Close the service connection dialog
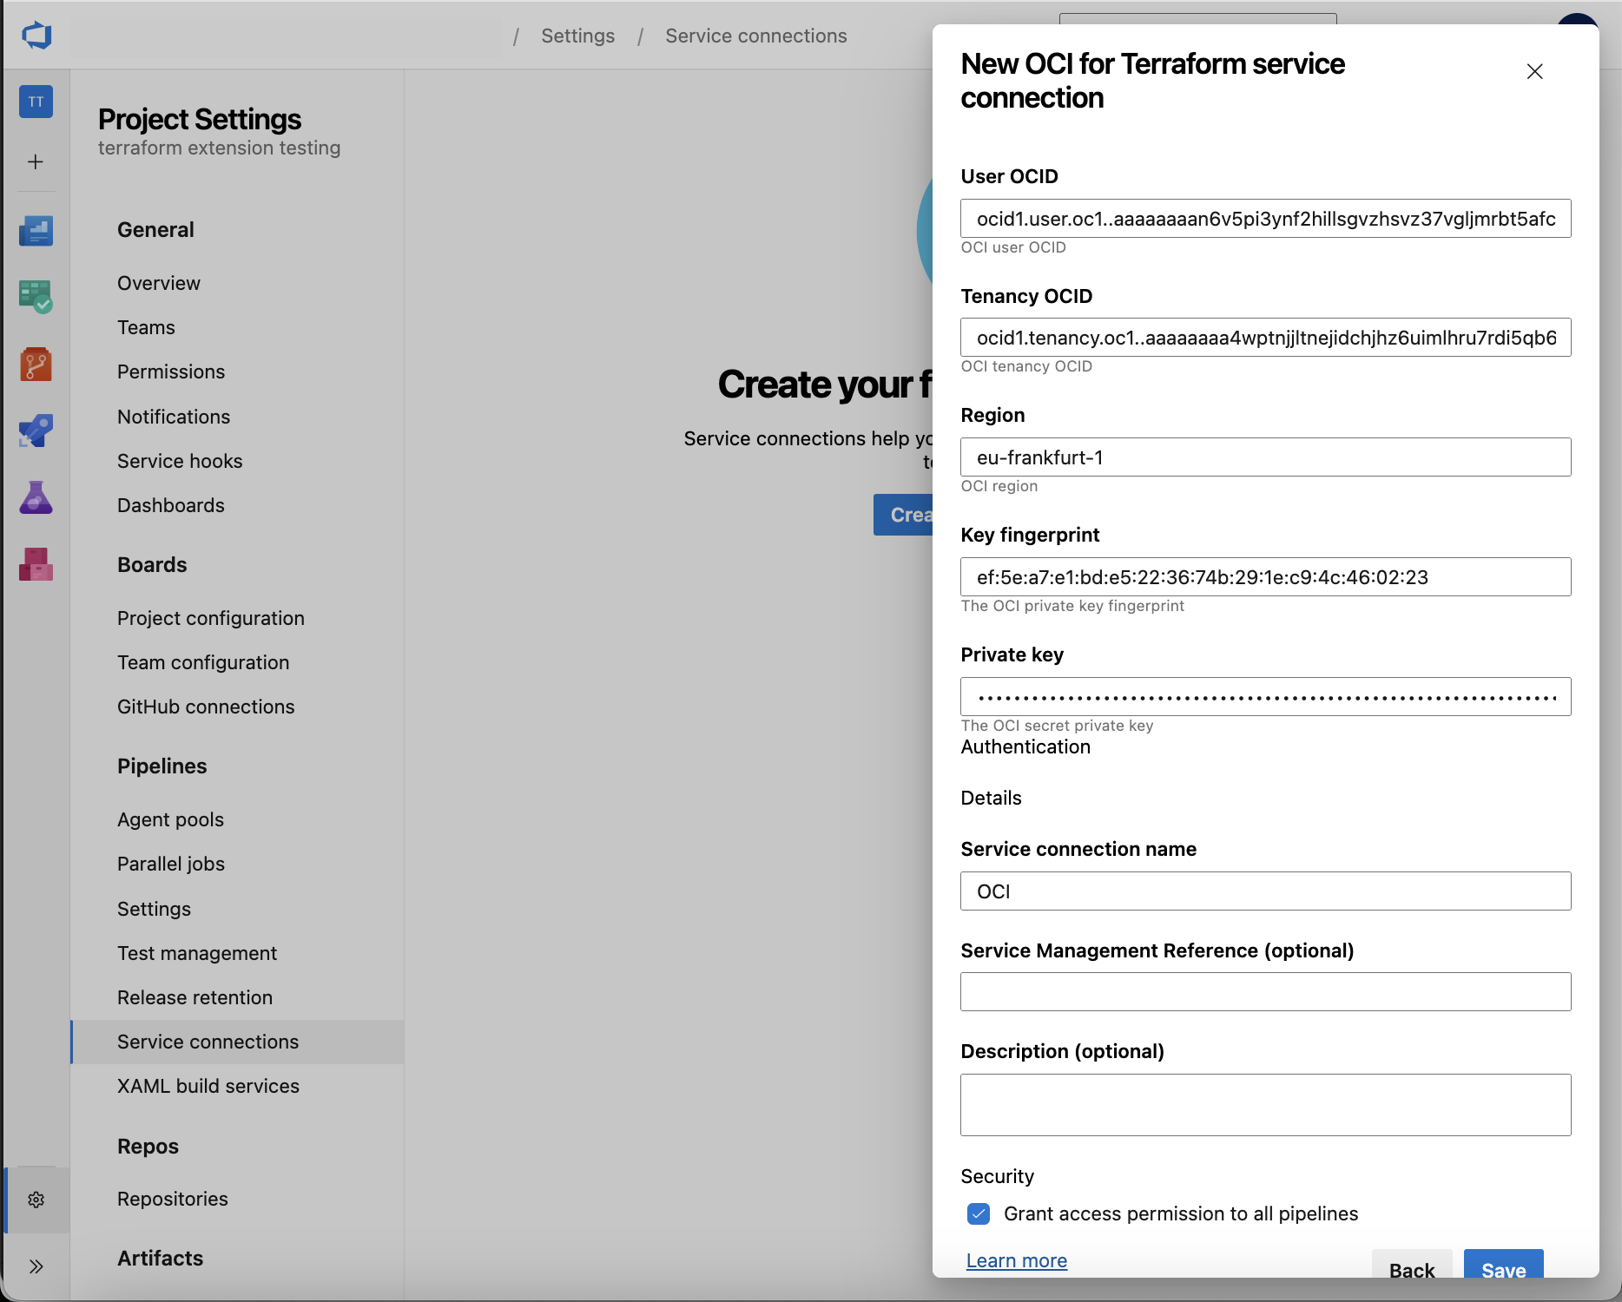Viewport: 1622px width, 1302px height. pos(1534,72)
